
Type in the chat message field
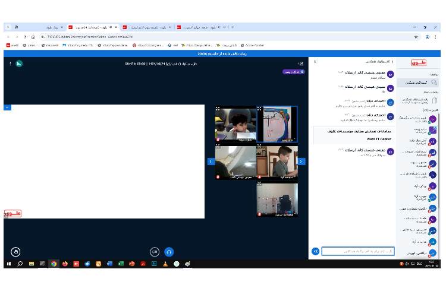click(x=357, y=251)
